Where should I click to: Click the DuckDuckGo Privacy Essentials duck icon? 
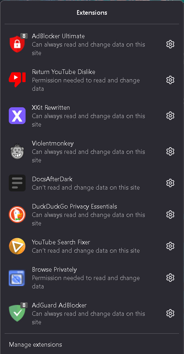(x=17, y=215)
